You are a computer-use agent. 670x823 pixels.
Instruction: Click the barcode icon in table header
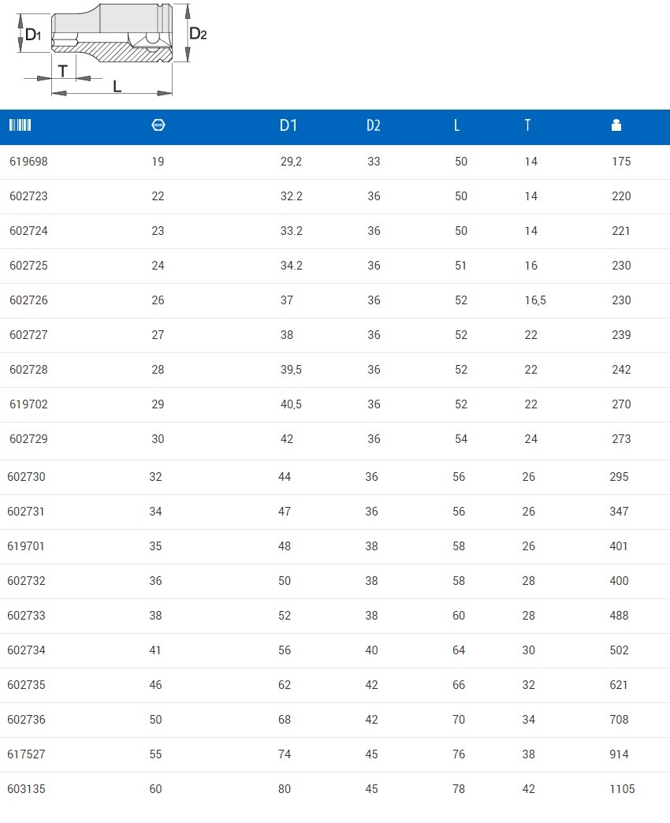coord(20,125)
